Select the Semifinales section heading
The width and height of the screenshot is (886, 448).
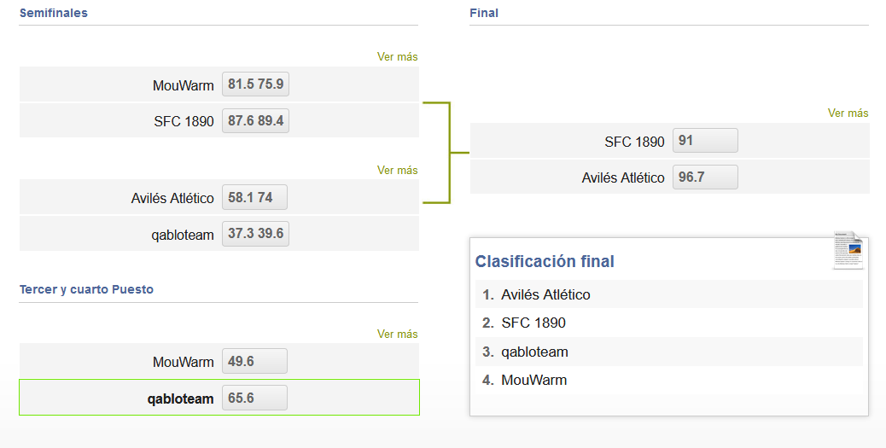[54, 13]
